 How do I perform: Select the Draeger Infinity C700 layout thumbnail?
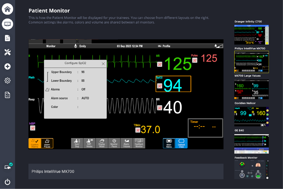click(x=252, y=35)
